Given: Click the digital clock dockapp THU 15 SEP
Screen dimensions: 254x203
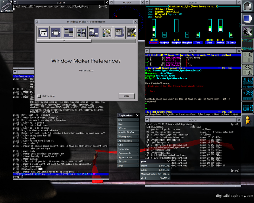Looking at the screenshot, I should point(248,82).
